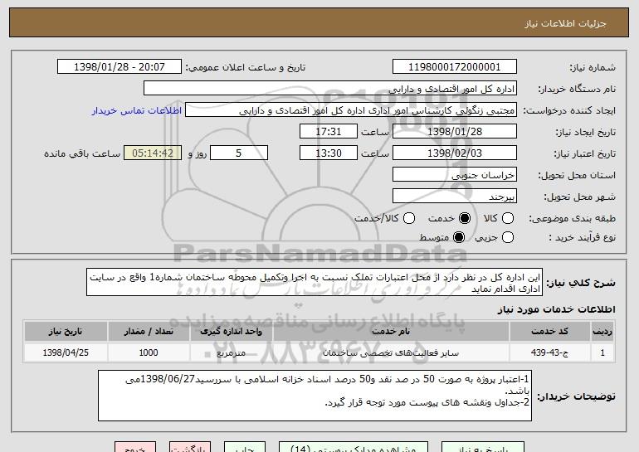The height and width of the screenshot is (452, 639).
Task: Select the جزیی purchase process option
Action: [508, 237]
